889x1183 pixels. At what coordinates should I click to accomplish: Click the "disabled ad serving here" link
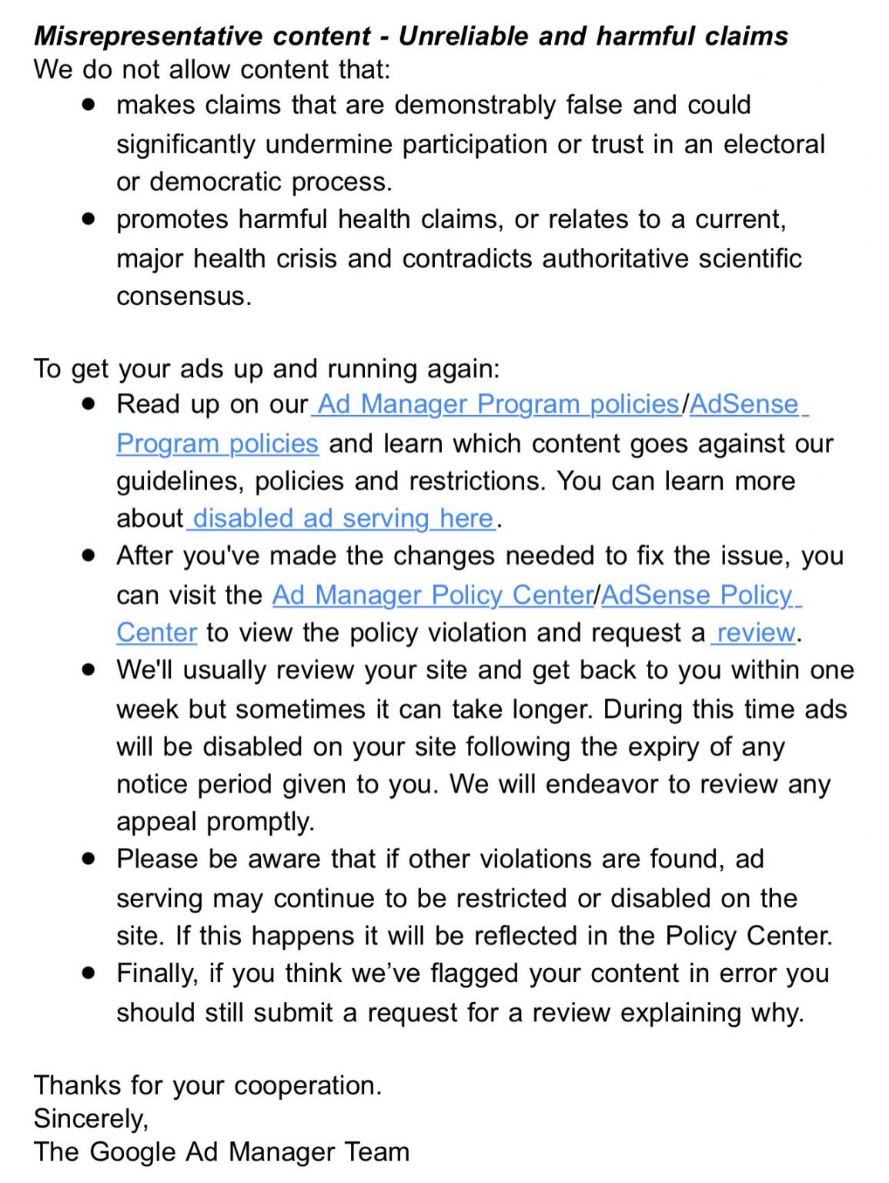343,519
